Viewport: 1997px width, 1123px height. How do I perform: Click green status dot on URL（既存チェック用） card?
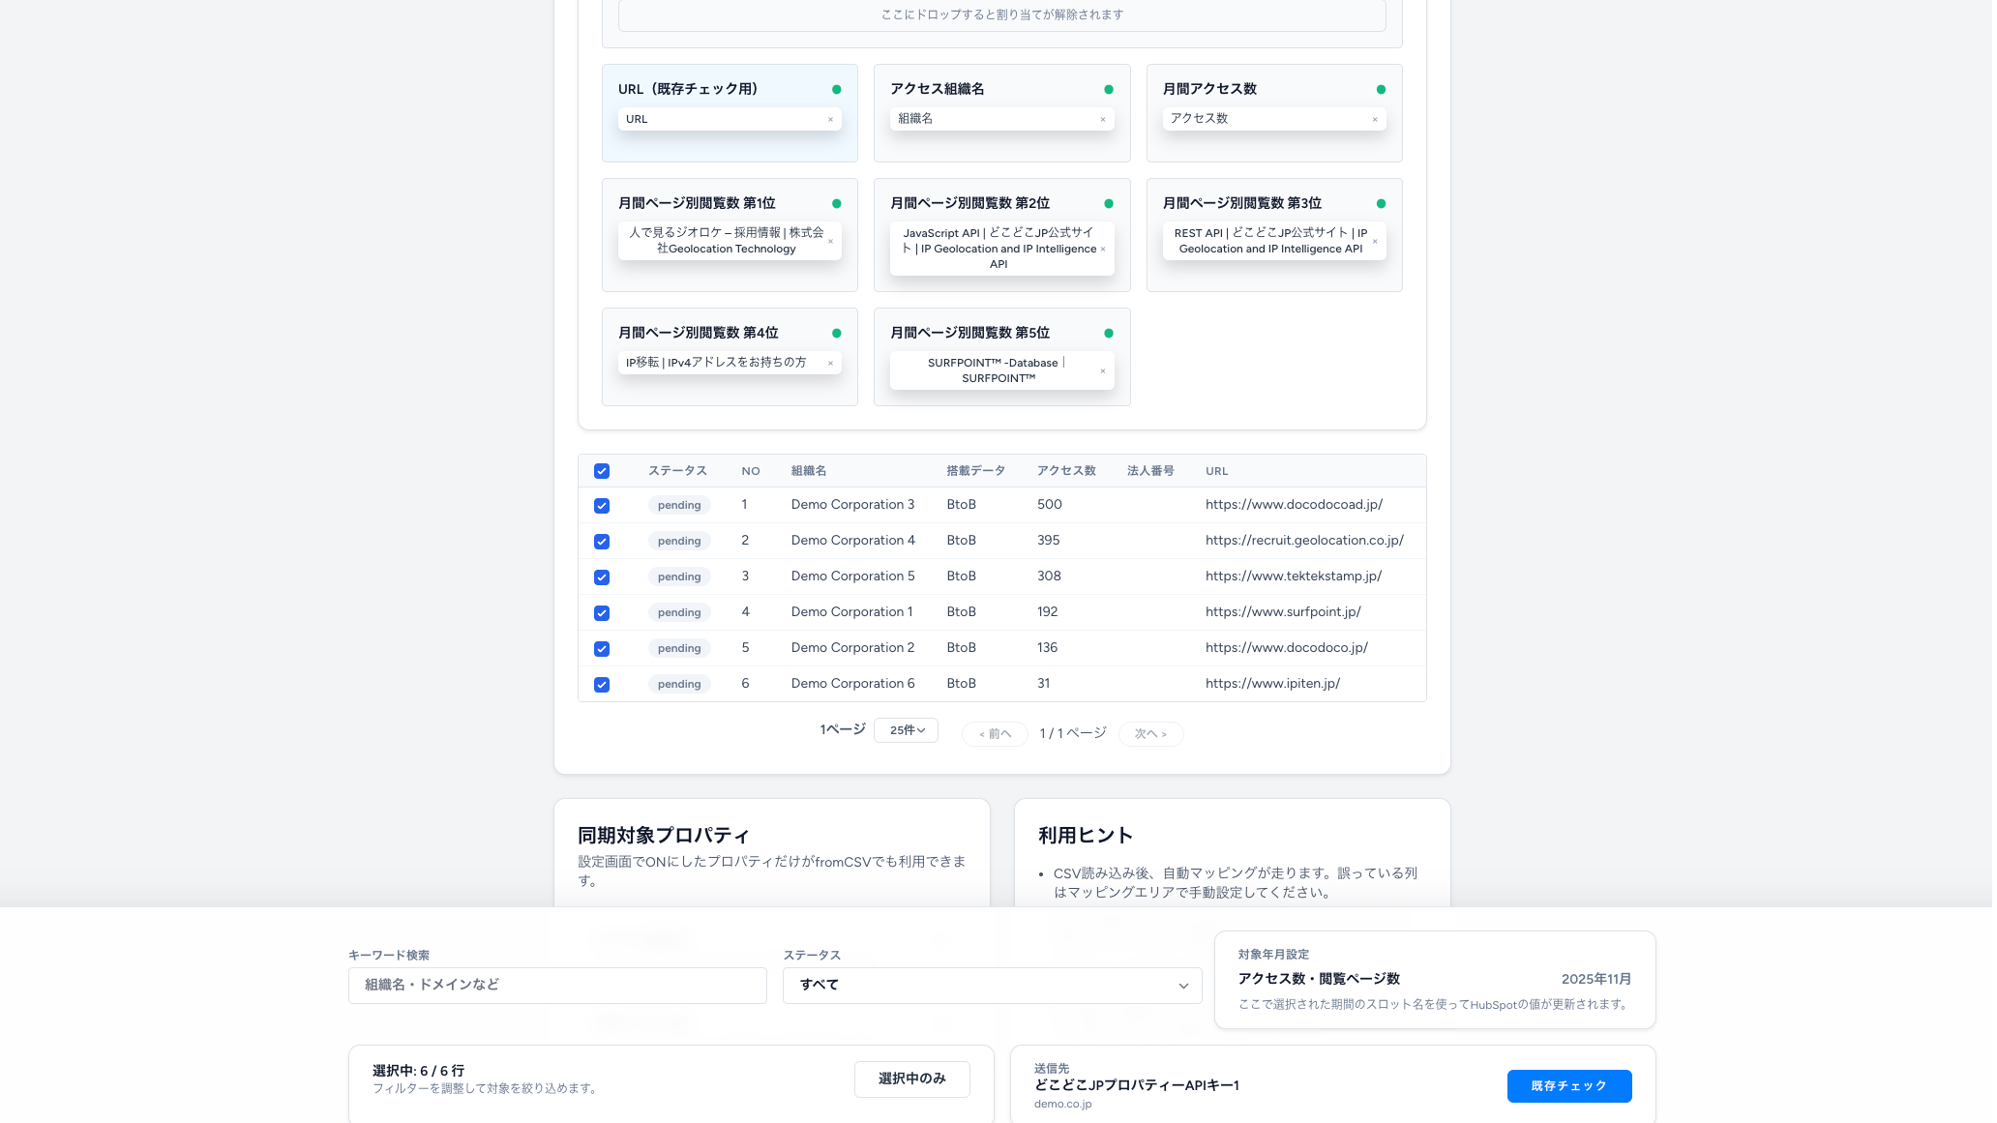coord(837,90)
